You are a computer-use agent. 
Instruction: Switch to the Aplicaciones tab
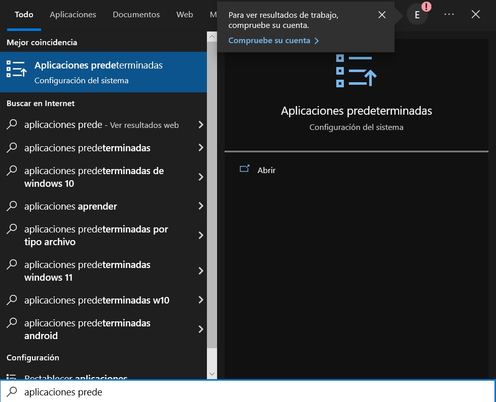73,15
